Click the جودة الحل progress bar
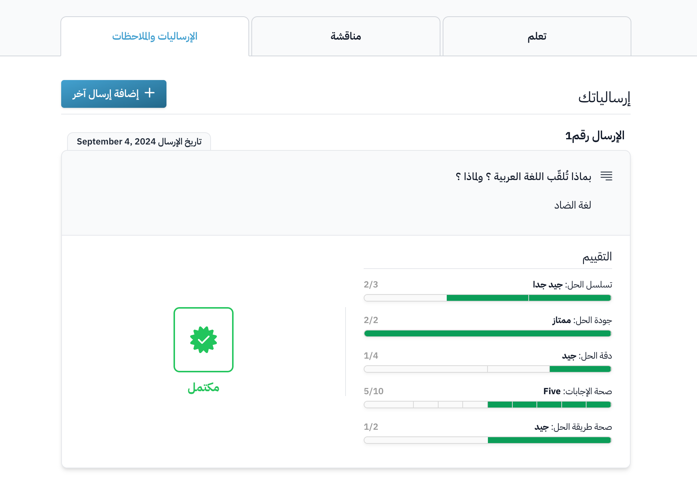Viewport: 697px width, 492px height. pyautogui.click(x=488, y=333)
